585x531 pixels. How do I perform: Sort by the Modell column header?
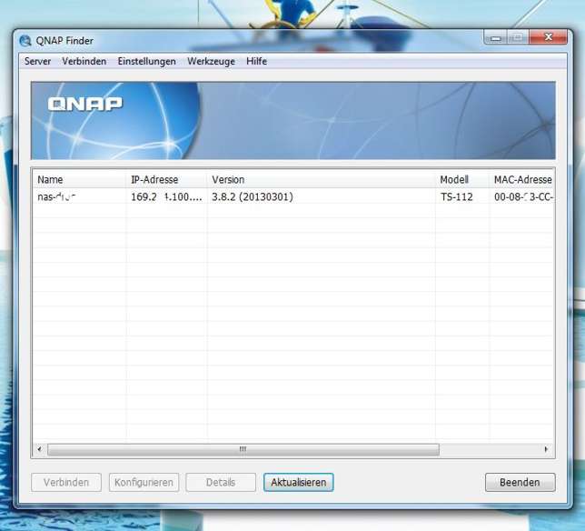click(462, 180)
